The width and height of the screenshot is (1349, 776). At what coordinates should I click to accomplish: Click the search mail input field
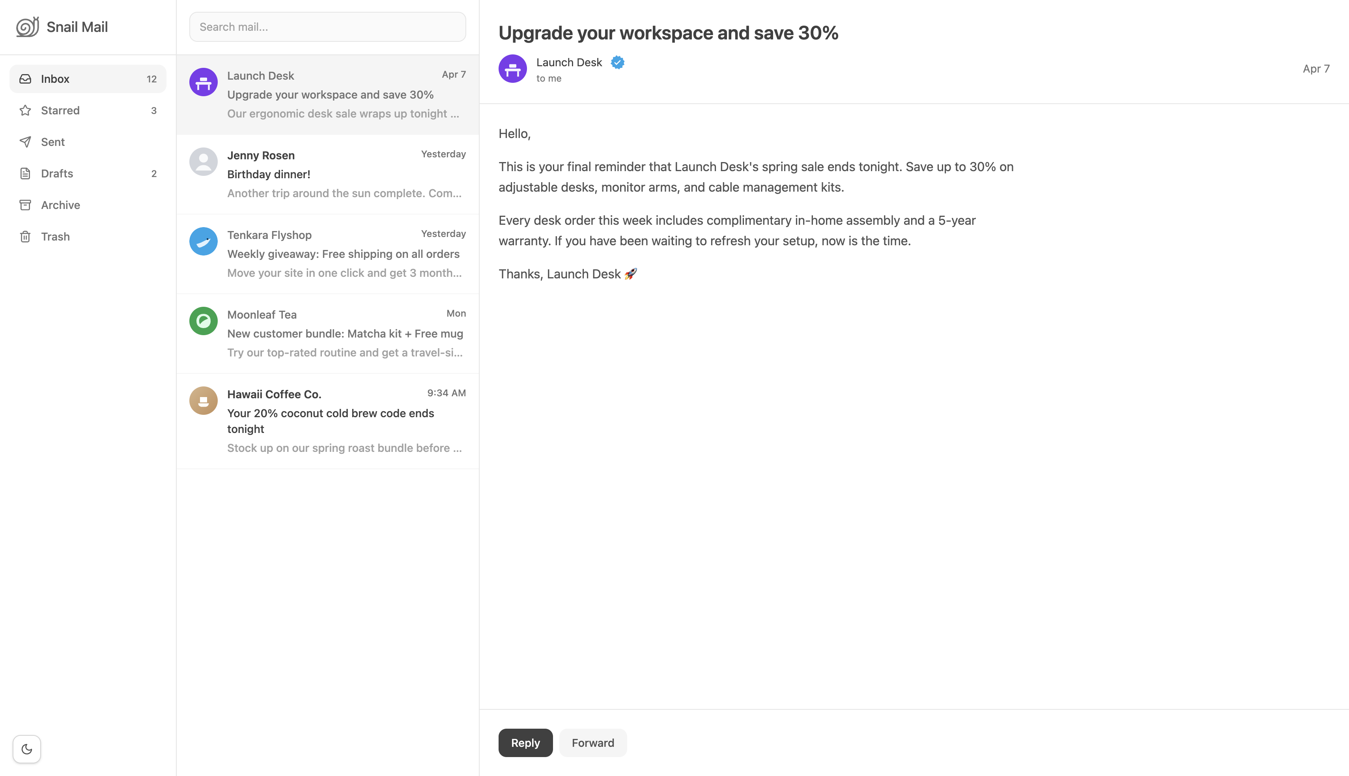tap(327, 27)
